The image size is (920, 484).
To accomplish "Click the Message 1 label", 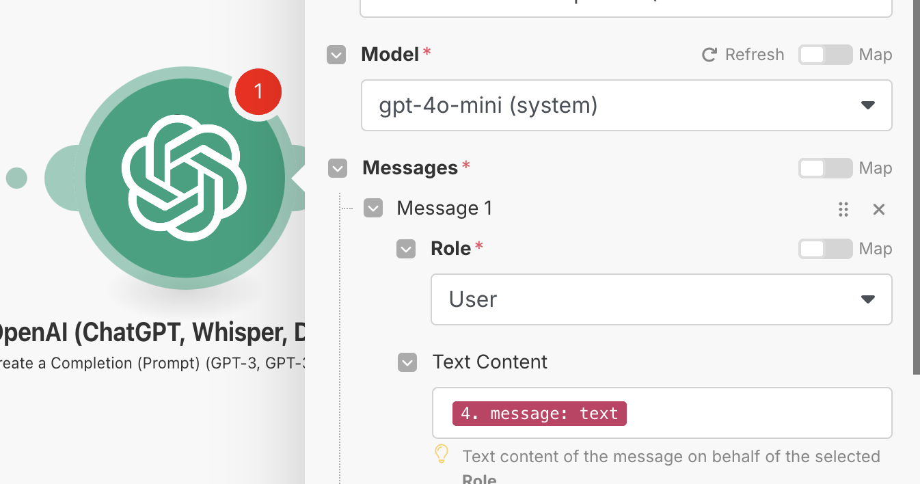I will (x=444, y=209).
